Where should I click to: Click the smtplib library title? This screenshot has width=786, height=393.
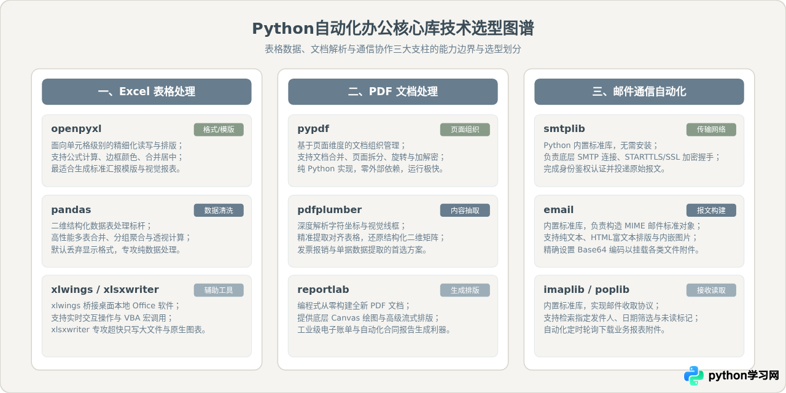(564, 129)
